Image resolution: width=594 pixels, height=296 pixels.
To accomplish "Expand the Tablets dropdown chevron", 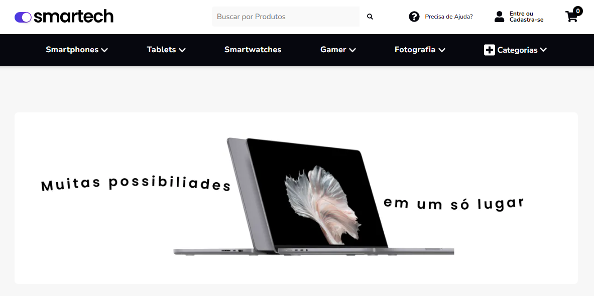I will 182,50.
